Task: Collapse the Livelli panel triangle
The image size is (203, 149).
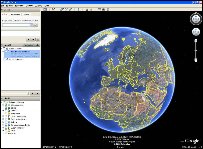Action: (x=2, y=98)
